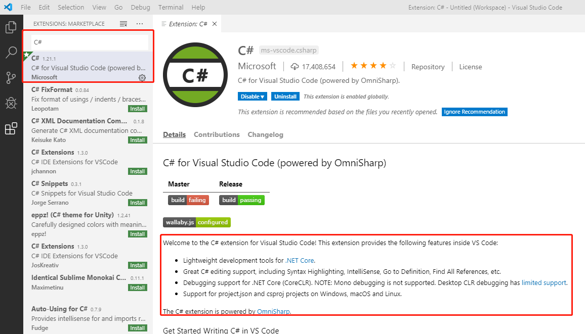Click the build failing badge
The width and height of the screenshot is (585, 334).
(188, 200)
